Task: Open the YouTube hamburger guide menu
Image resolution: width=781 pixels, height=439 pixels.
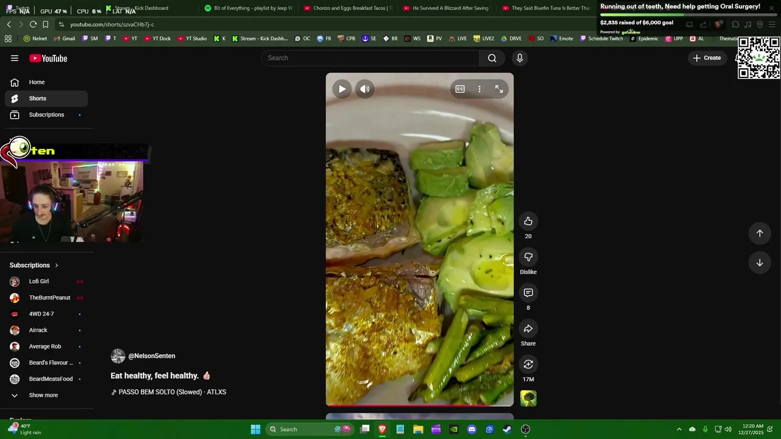Action: [15, 58]
